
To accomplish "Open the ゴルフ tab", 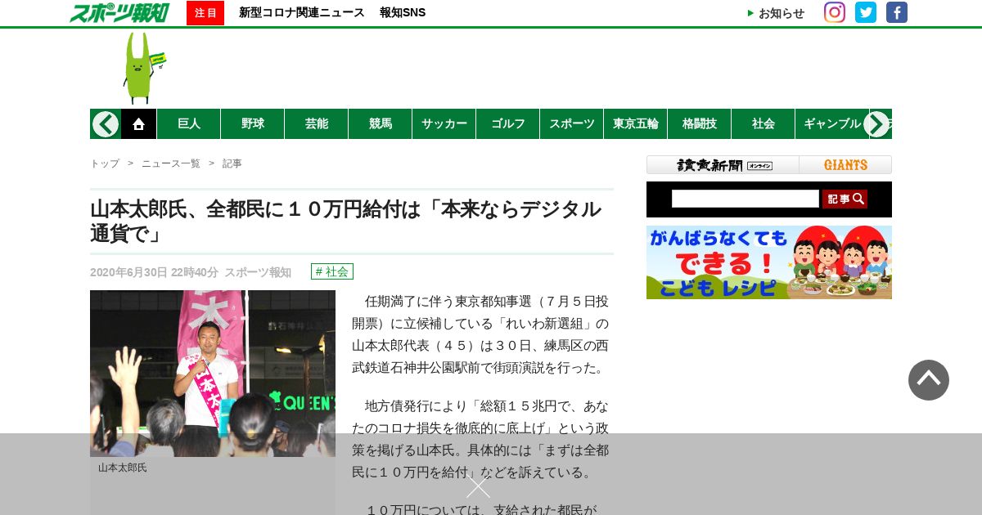I will [508, 124].
